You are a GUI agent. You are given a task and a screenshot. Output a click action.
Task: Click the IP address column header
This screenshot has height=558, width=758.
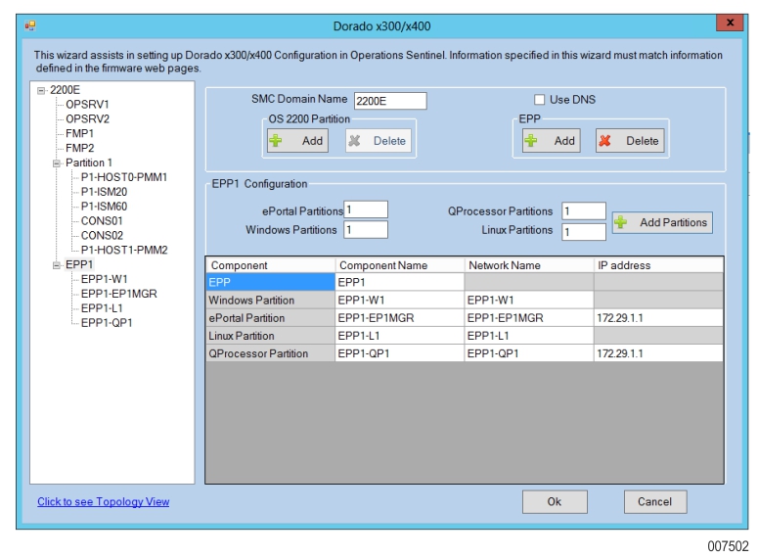click(658, 265)
